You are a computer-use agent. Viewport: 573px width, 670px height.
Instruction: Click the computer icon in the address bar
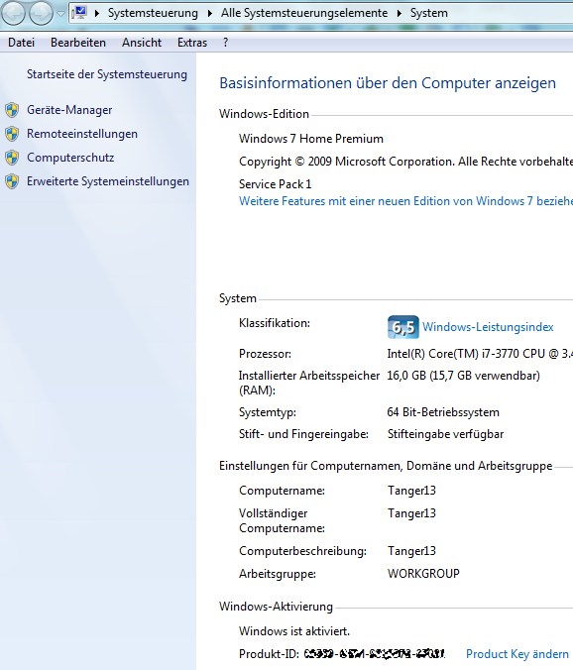tap(80, 13)
